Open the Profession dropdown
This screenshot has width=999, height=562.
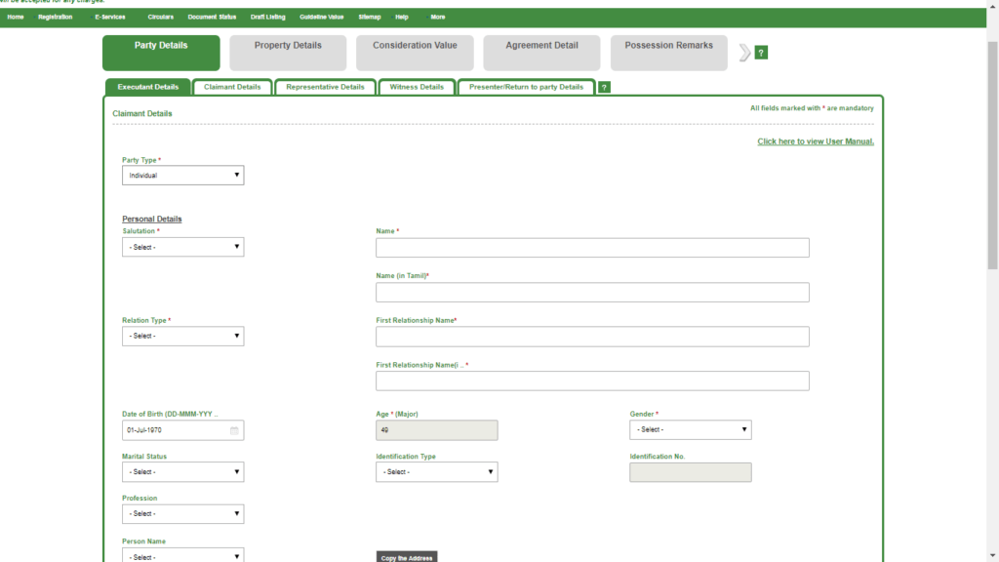182,513
